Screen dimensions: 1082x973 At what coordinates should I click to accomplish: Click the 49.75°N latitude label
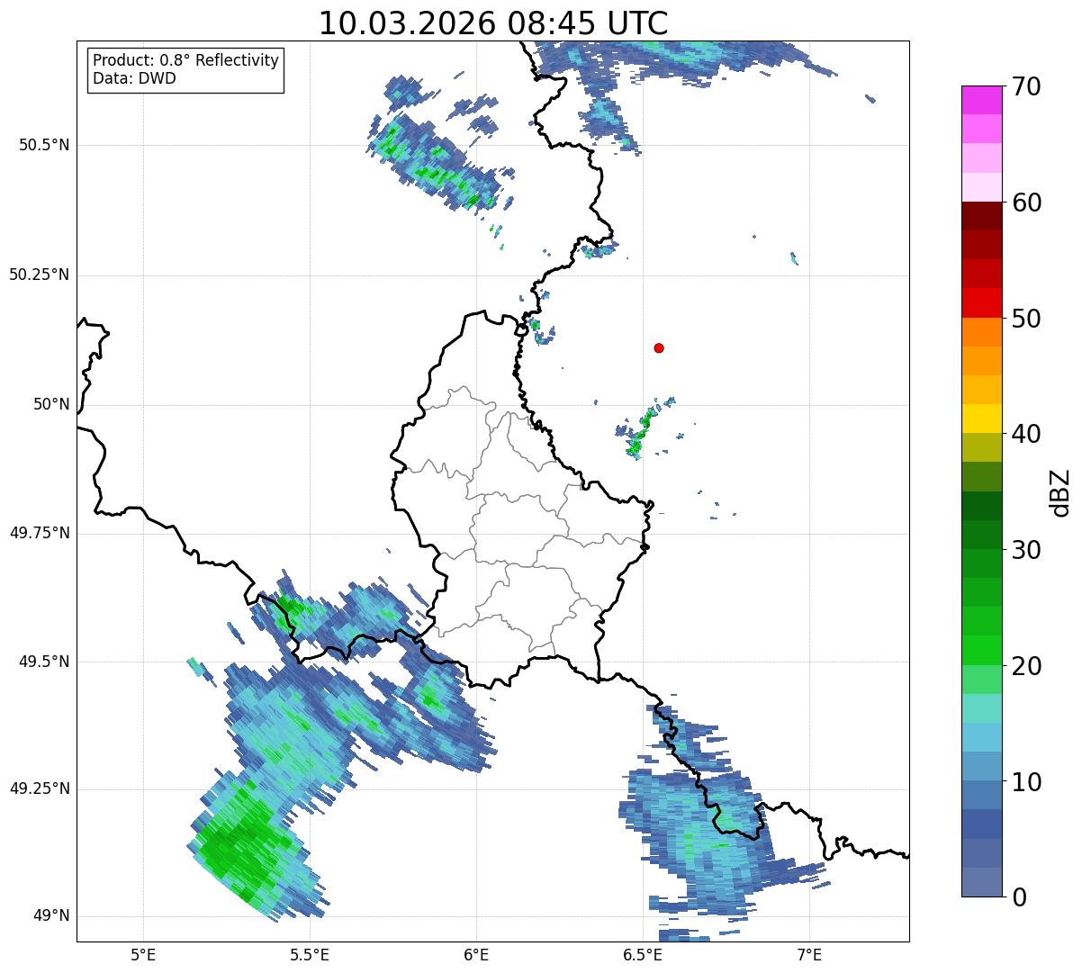(x=39, y=533)
